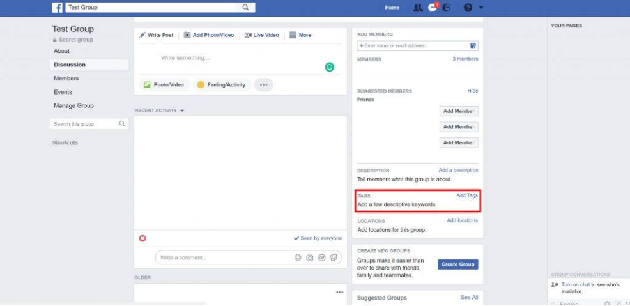Open the globe Notifications icon
The width and height of the screenshot is (630, 306).
(447, 8)
